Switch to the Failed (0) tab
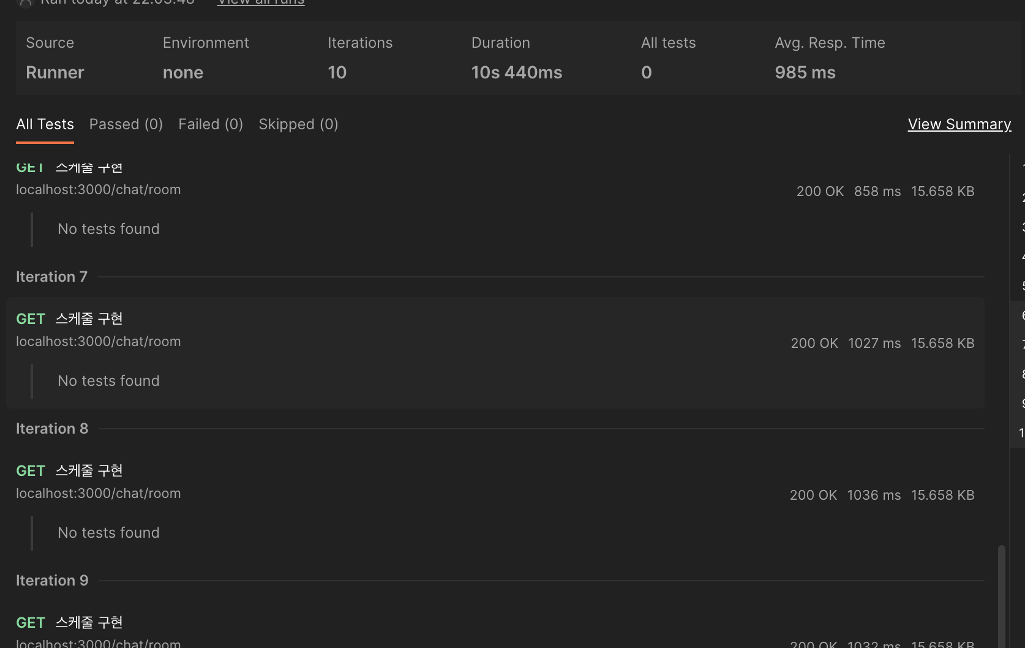 pyautogui.click(x=211, y=124)
